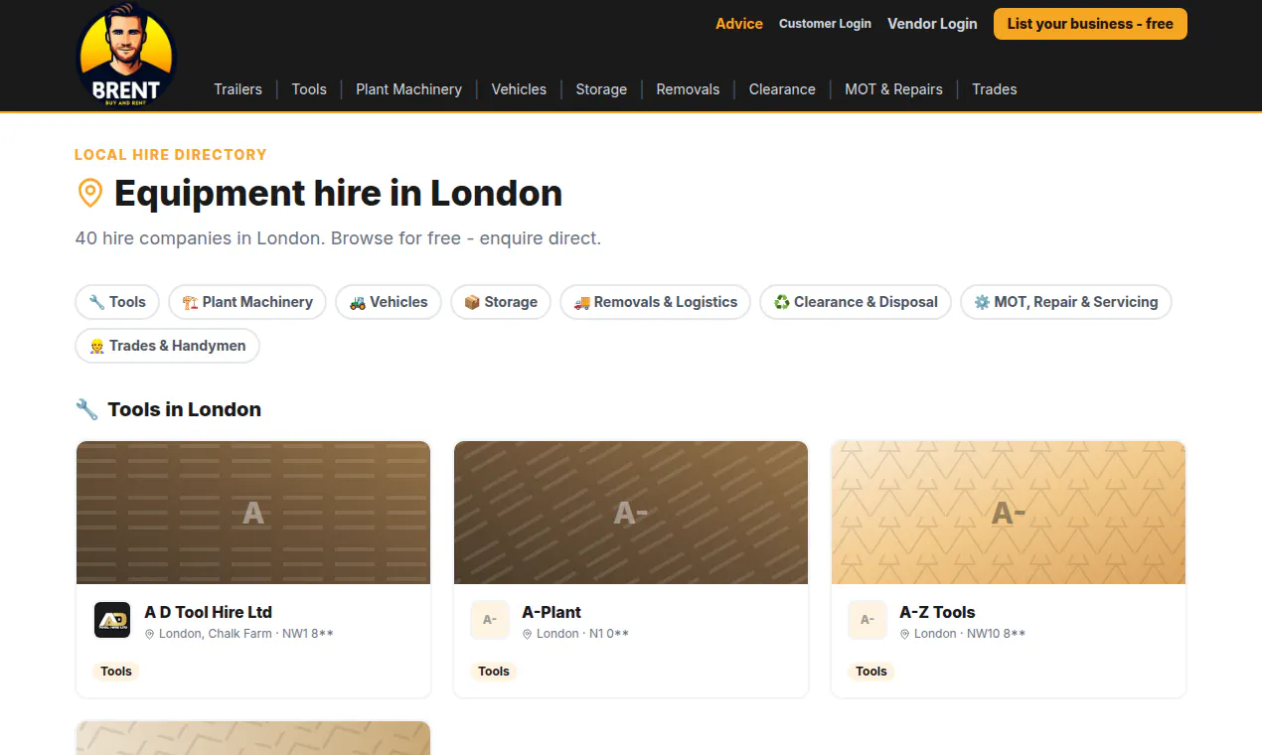Viewport: 1262px width, 755px height.
Task: Click the Tools in London section heading
Action: (x=185, y=409)
